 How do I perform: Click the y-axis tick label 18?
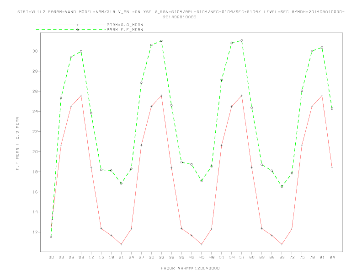35,172
